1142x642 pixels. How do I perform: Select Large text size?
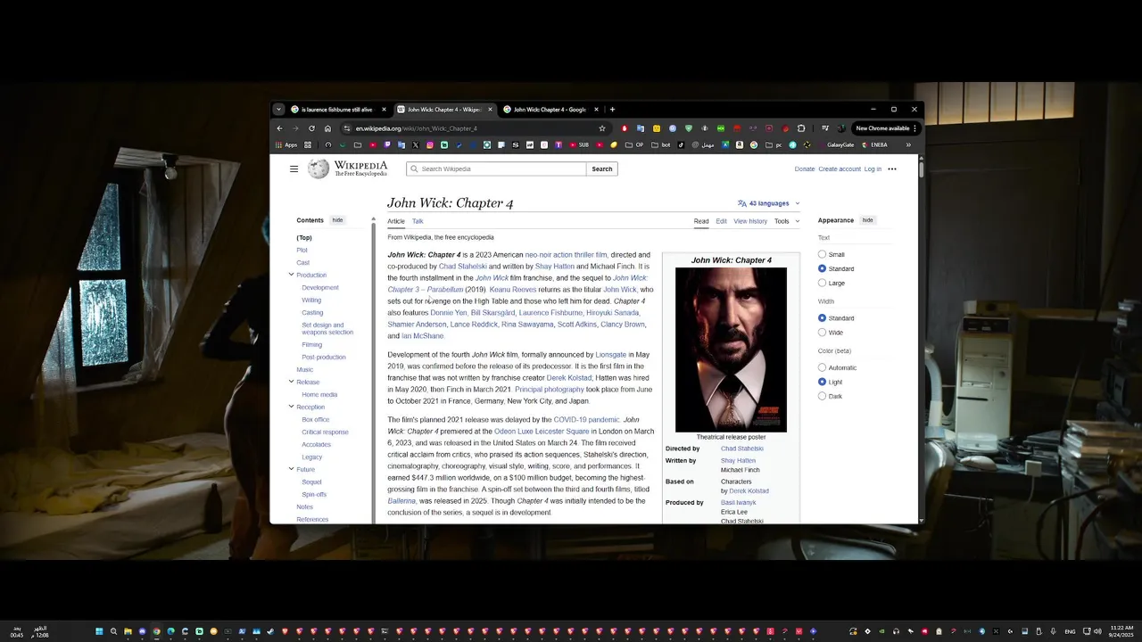(823, 283)
